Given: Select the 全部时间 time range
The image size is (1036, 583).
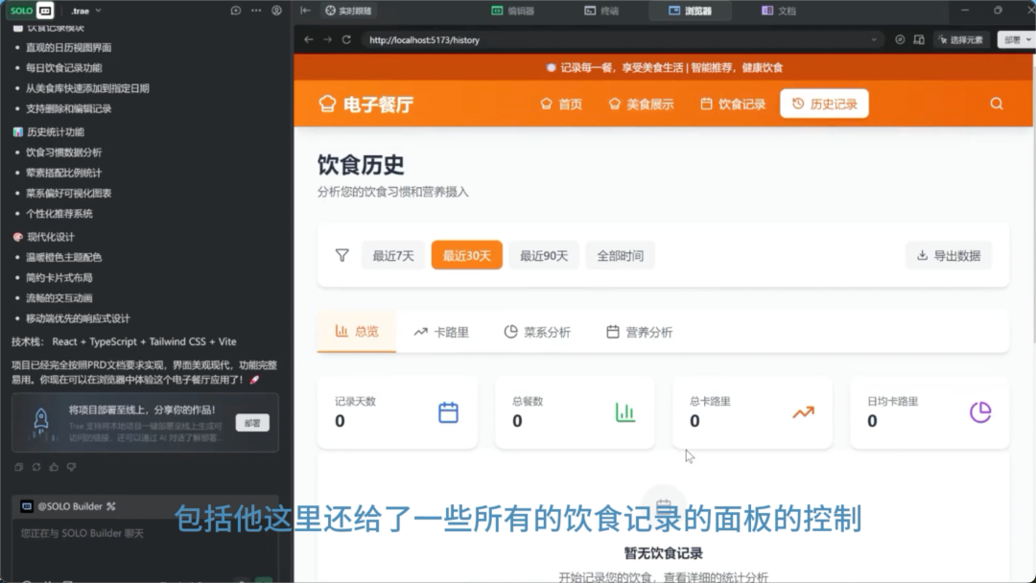Looking at the screenshot, I should [x=620, y=255].
